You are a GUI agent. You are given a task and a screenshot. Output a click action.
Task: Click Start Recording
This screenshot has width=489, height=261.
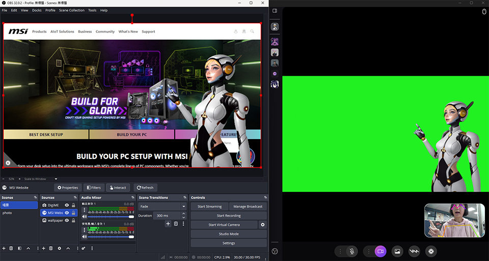[229, 216]
